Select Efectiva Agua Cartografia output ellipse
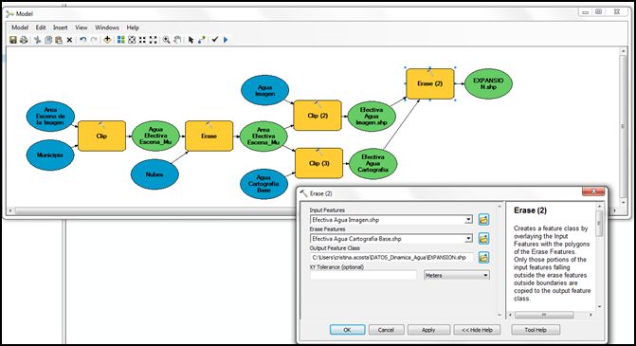 pyautogui.click(x=373, y=163)
